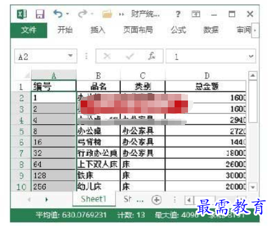Select cell containing 64 in column A

(54, 164)
